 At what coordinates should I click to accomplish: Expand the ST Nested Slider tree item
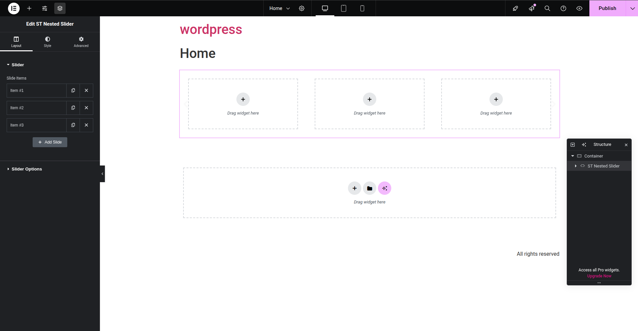tap(576, 166)
